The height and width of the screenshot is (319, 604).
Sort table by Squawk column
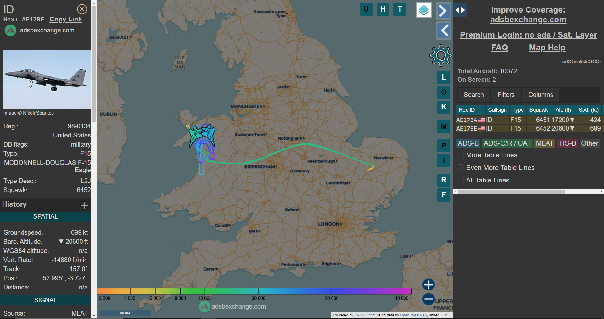coord(539,110)
